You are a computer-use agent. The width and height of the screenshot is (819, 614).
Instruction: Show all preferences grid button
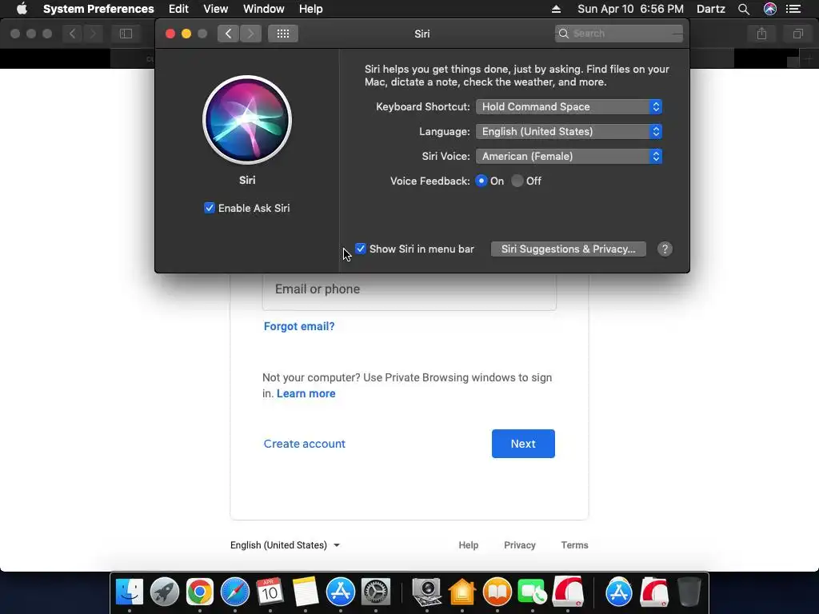tap(283, 34)
